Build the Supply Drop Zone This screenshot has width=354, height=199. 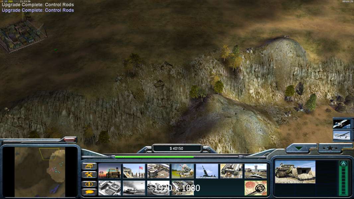tap(134, 188)
